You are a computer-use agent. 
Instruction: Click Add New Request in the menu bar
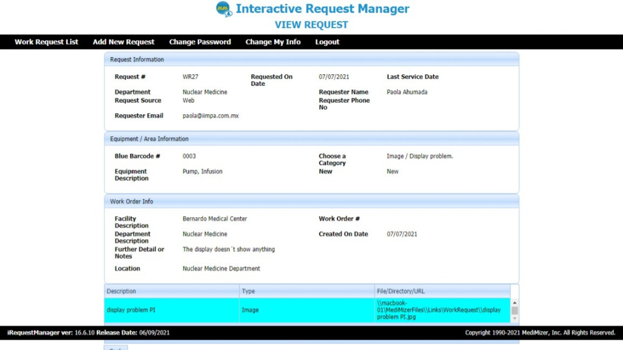tap(123, 42)
